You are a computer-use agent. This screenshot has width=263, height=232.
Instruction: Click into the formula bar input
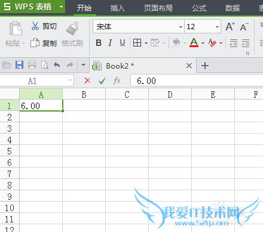coord(197,81)
